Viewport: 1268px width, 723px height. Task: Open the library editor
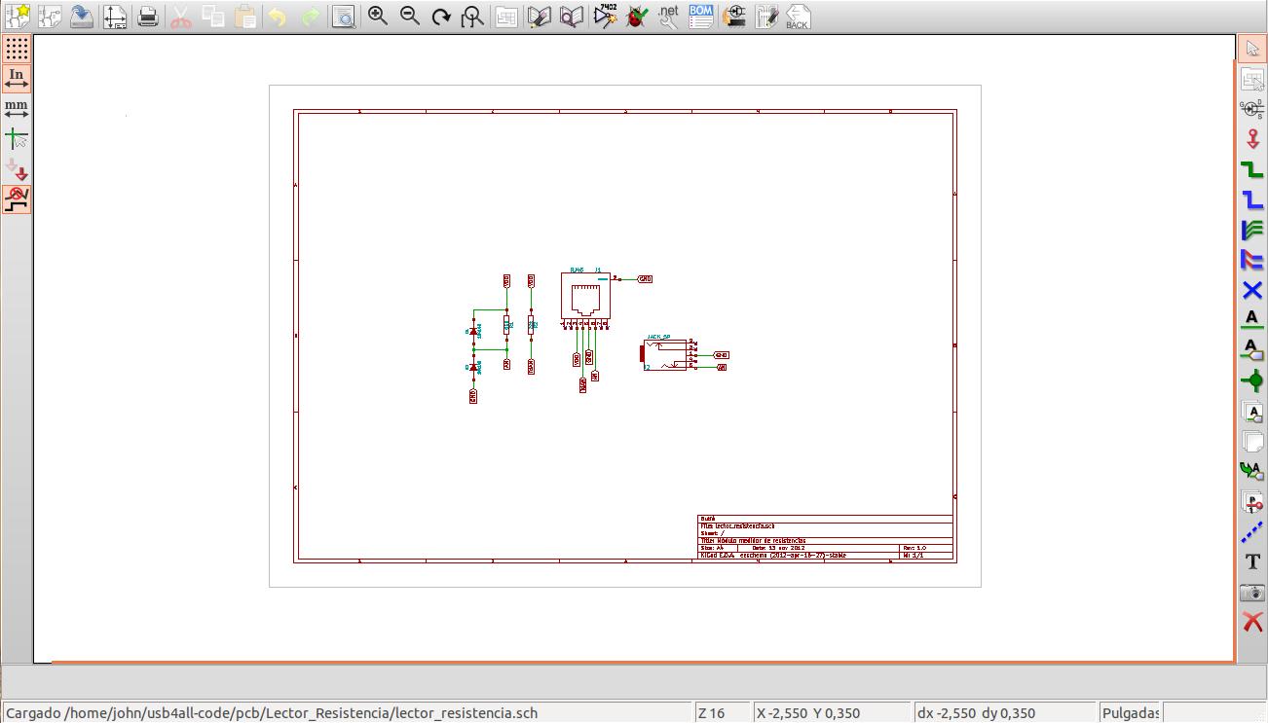[540, 17]
